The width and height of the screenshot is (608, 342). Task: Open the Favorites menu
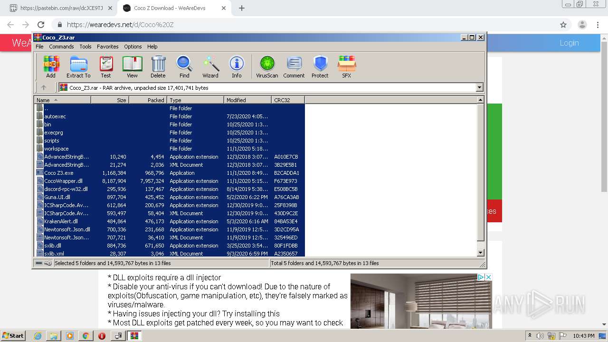(x=108, y=47)
